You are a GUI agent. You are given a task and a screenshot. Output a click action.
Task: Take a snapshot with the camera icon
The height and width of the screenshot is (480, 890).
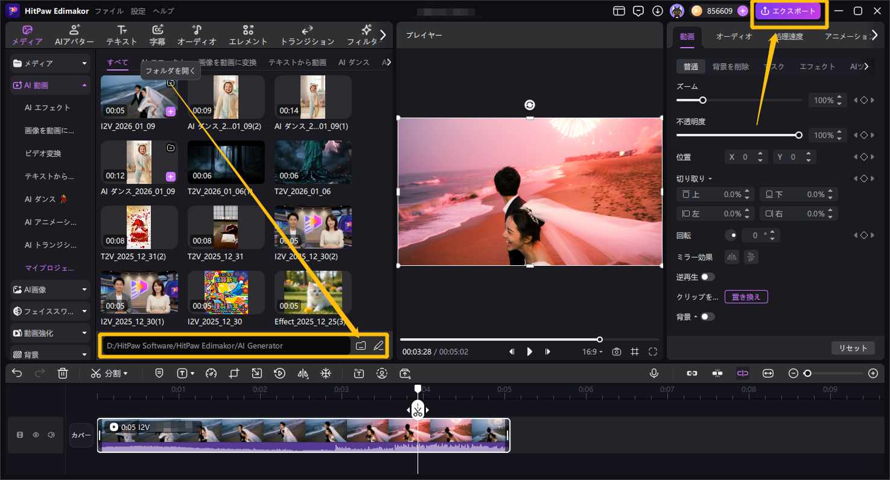616,352
